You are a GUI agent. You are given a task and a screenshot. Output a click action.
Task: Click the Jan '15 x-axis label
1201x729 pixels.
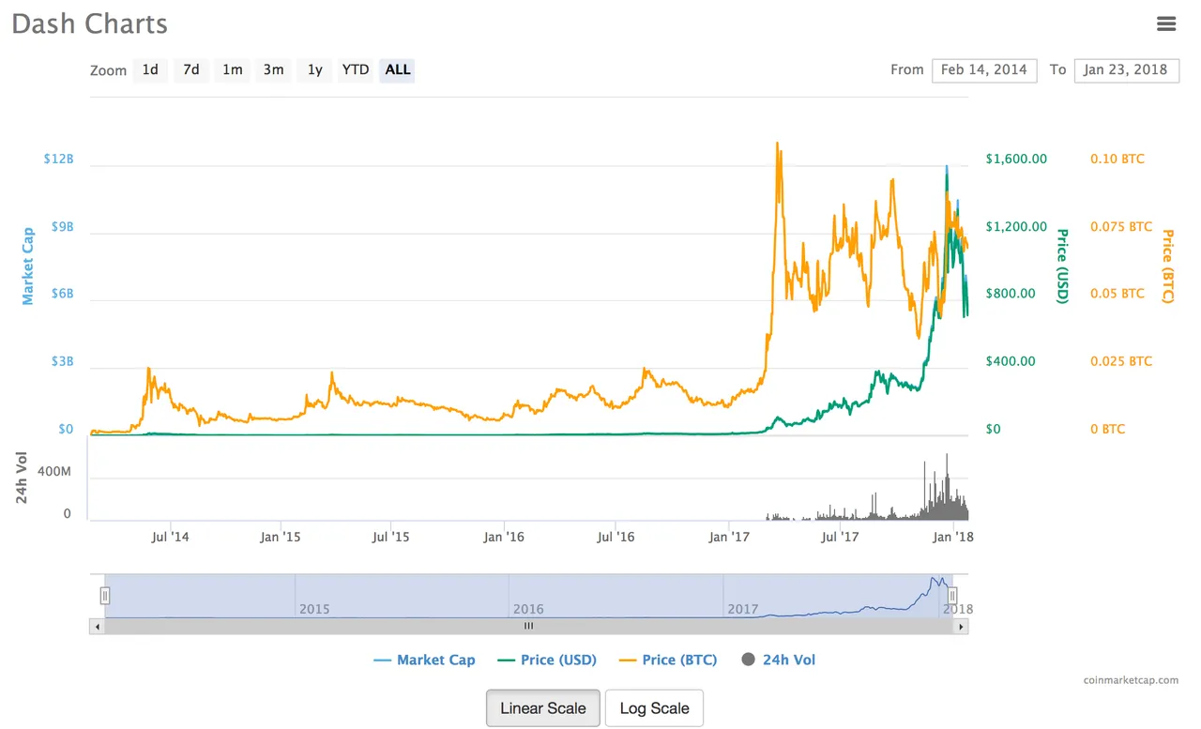pos(280,538)
